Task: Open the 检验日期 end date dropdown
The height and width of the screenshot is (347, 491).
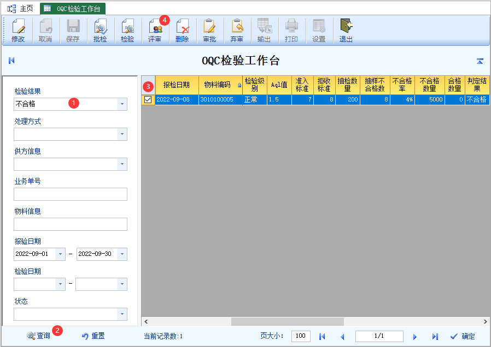Action: (x=122, y=284)
